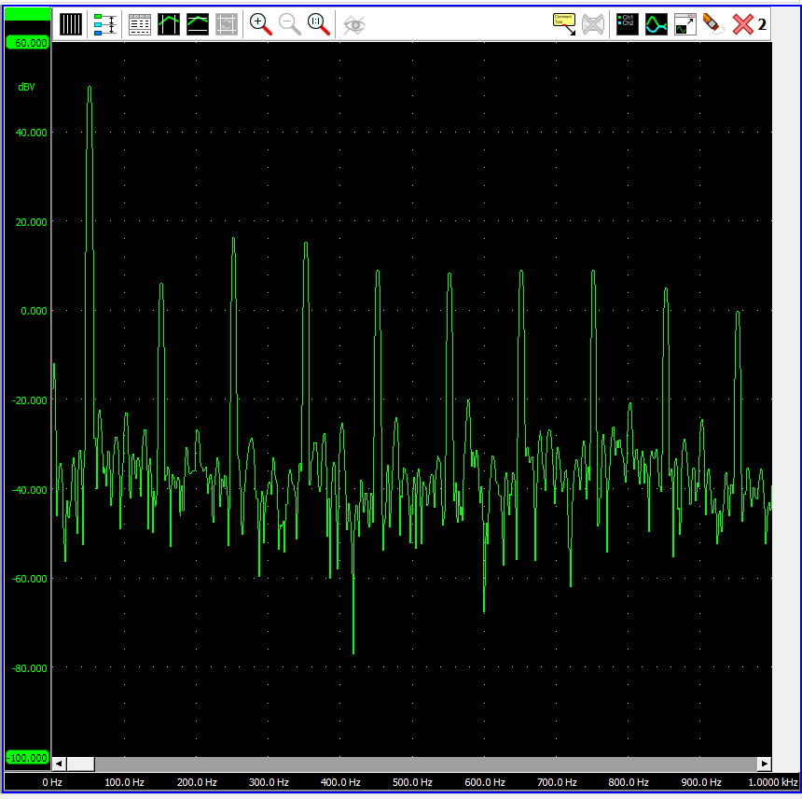This screenshot has width=802, height=799.
Task: Click the 400.0 Hz axis label
Action: tap(340, 782)
